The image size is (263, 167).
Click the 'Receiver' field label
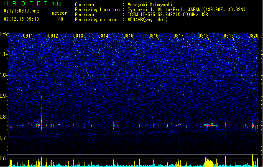click(85, 15)
